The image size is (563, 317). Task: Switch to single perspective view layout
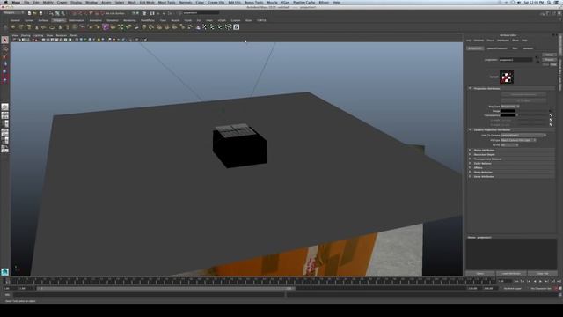coord(4,107)
